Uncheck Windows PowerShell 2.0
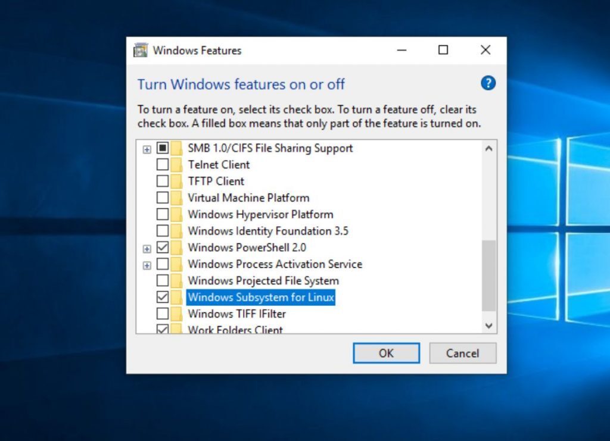The image size is (610, 441). (x=161, y=248)
